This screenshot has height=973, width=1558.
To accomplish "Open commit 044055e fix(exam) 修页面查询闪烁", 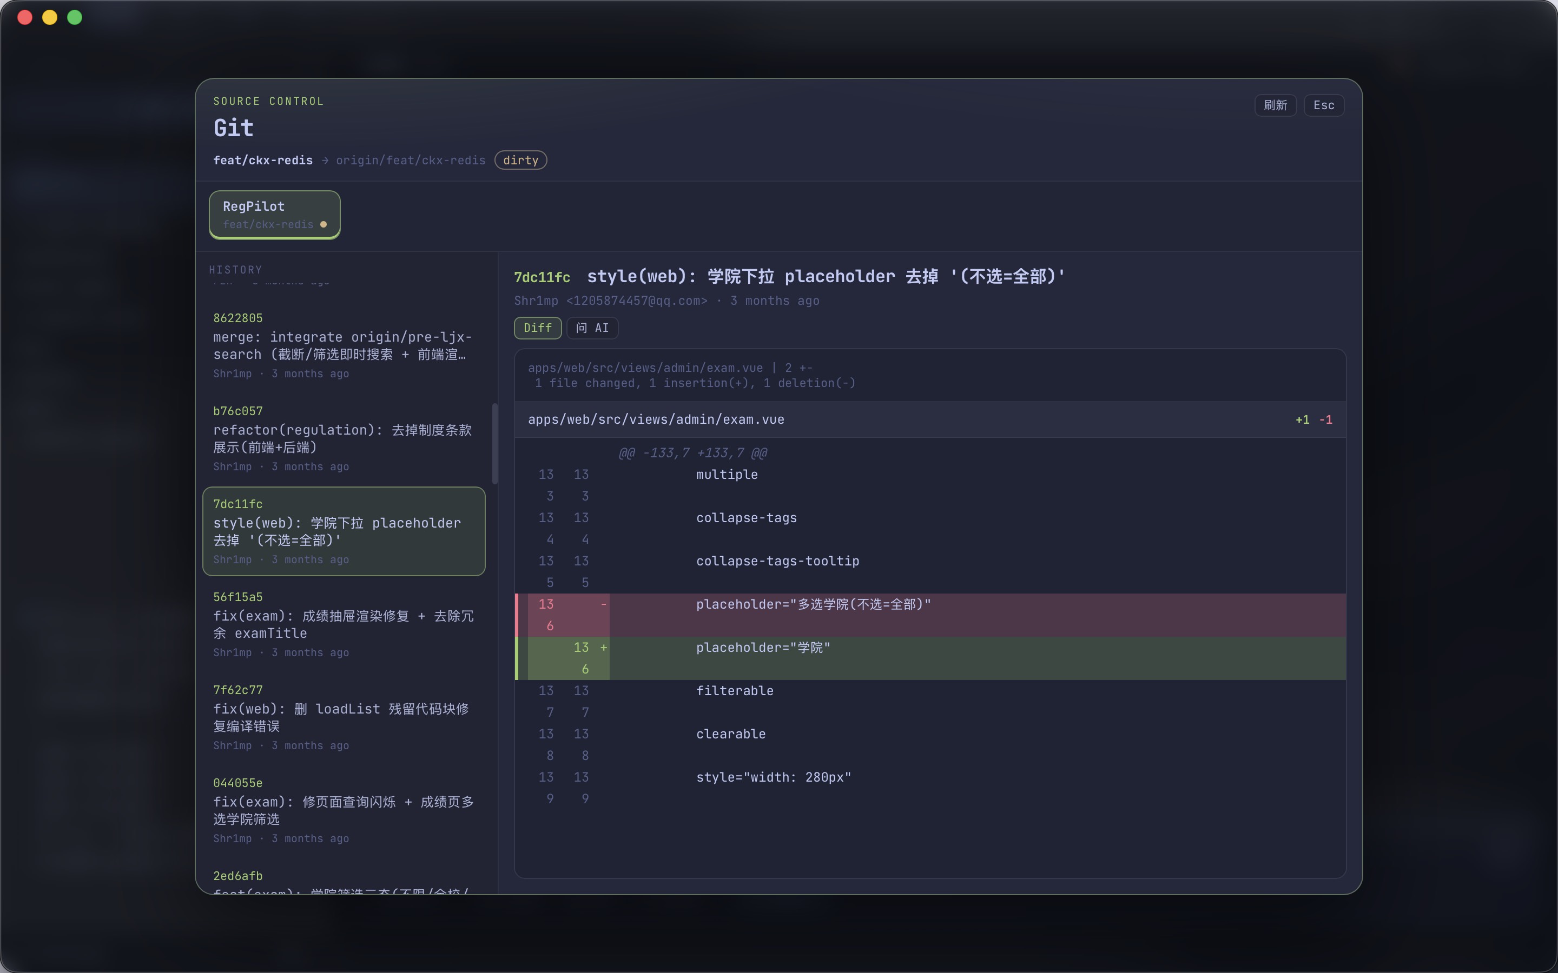I will click(344, 810).
